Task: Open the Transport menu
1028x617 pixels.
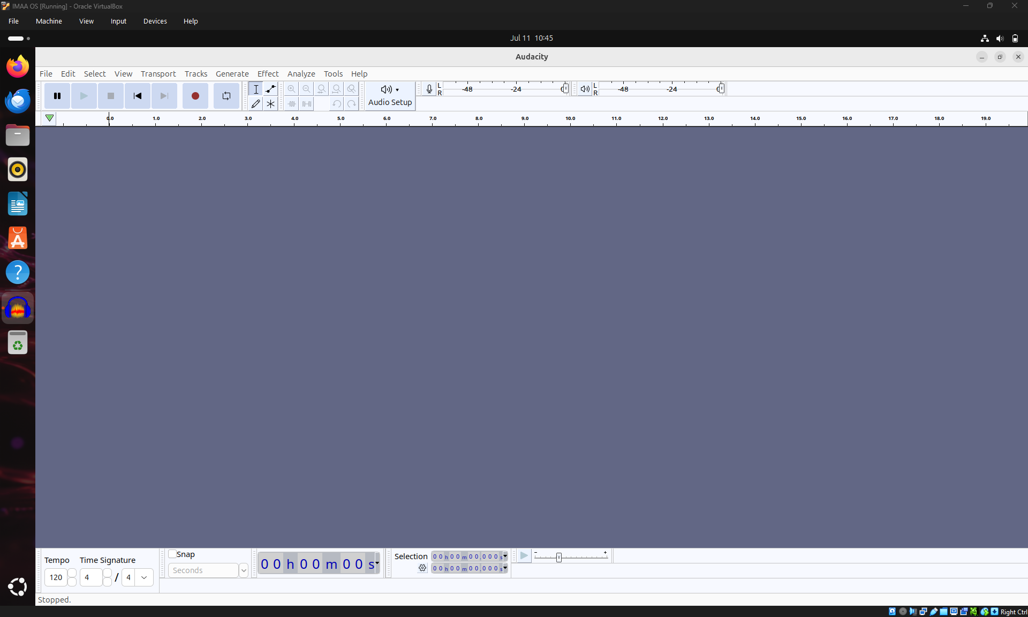Action: 158,74
